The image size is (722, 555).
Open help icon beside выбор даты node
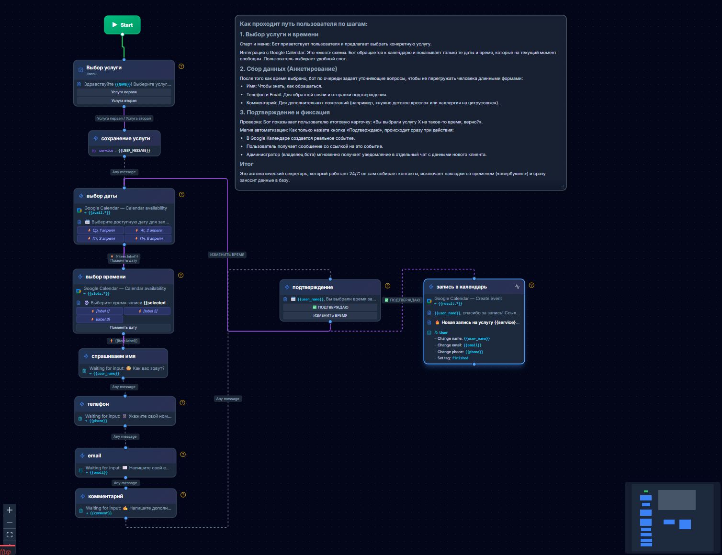181,195
